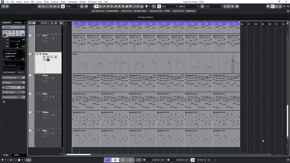Image resolution: width=290 pixels, height=163 pixels.
Task: Click the Project Frame Rate info field
Action: (x=159, y=11)
